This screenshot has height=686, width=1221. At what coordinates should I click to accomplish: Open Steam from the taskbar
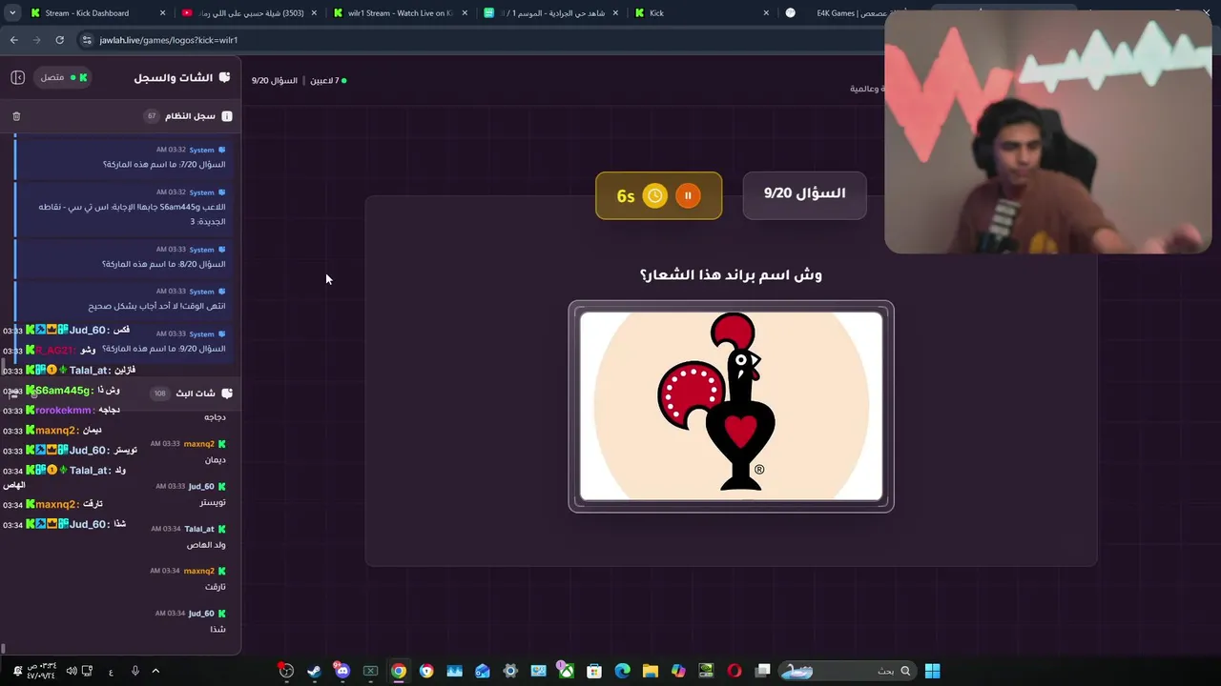(x=314, y=671)
